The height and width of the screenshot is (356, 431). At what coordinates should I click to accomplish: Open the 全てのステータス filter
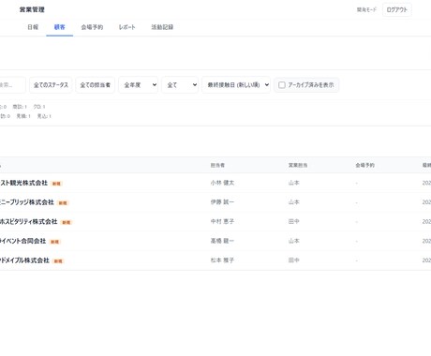pyautogui.click(x=51, y=85)
